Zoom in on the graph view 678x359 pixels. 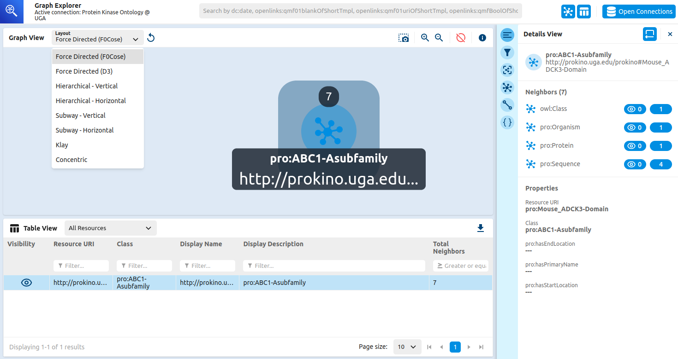tap(425, 38)
